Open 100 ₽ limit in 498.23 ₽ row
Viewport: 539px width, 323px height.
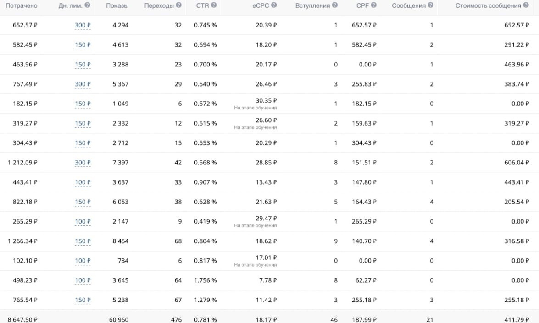(x=83, y=280)
